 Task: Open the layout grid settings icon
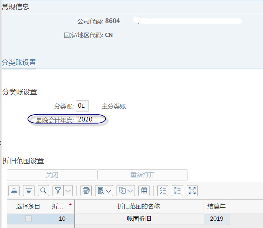pyautogui.click(x=144, y=190)
